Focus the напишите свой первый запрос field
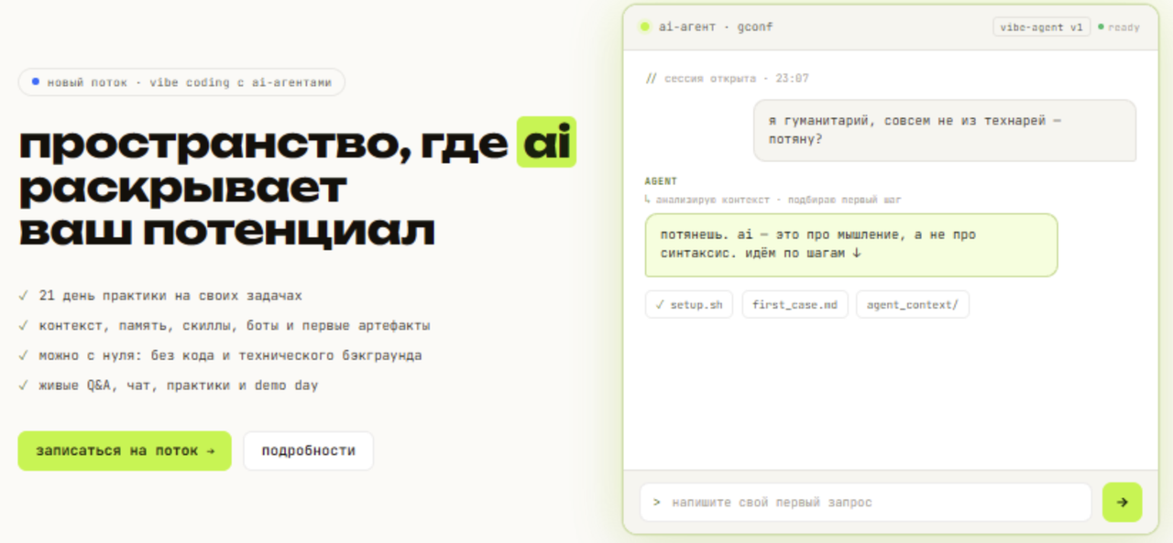The image size is (1173, 543). pos(866,502)
